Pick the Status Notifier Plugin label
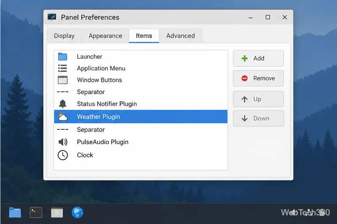Image resolution: width=337 pixels, height=224 pixels. coord(107,104)
